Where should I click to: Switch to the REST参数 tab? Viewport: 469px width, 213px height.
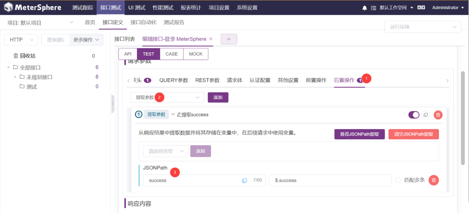point(208,80)
